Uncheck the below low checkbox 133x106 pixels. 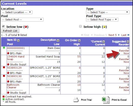3,26
